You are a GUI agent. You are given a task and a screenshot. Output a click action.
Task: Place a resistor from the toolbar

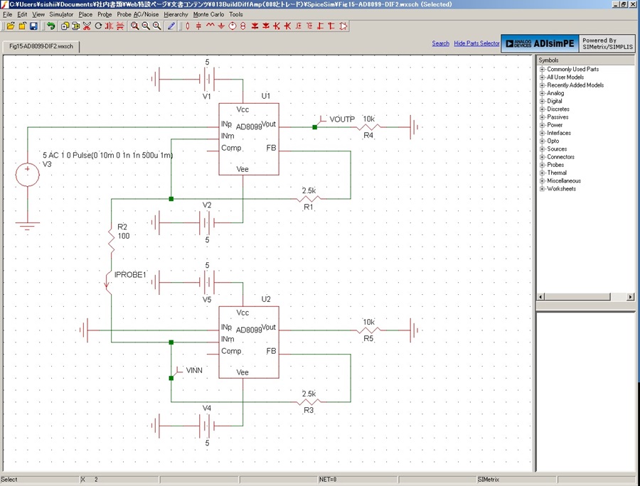[188, 26]
